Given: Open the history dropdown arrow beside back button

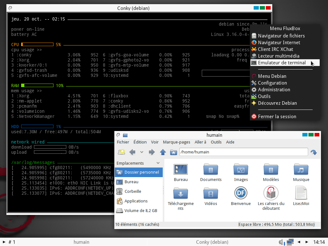Looking at the screenshot, I should coord(142,152).
